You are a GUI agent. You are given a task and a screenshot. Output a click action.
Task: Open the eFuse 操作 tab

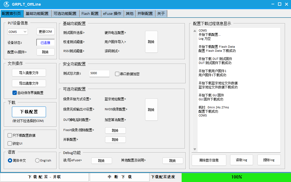click(112, 13)
